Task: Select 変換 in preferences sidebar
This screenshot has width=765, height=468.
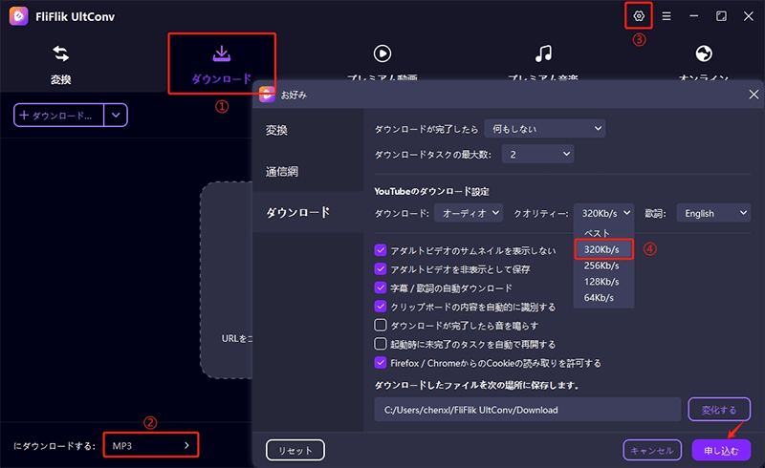Action: tap(276, 130)
